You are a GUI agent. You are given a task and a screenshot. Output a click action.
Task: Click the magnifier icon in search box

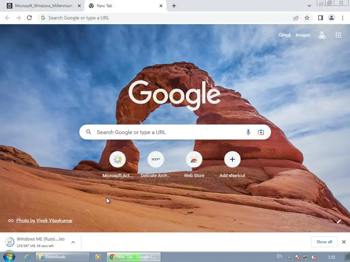pos(89,132)
